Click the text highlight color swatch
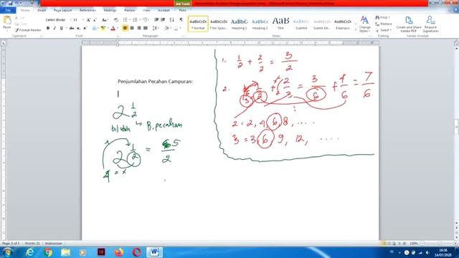The width and height of the screenshot is (459, 258). tap(103, 28)
